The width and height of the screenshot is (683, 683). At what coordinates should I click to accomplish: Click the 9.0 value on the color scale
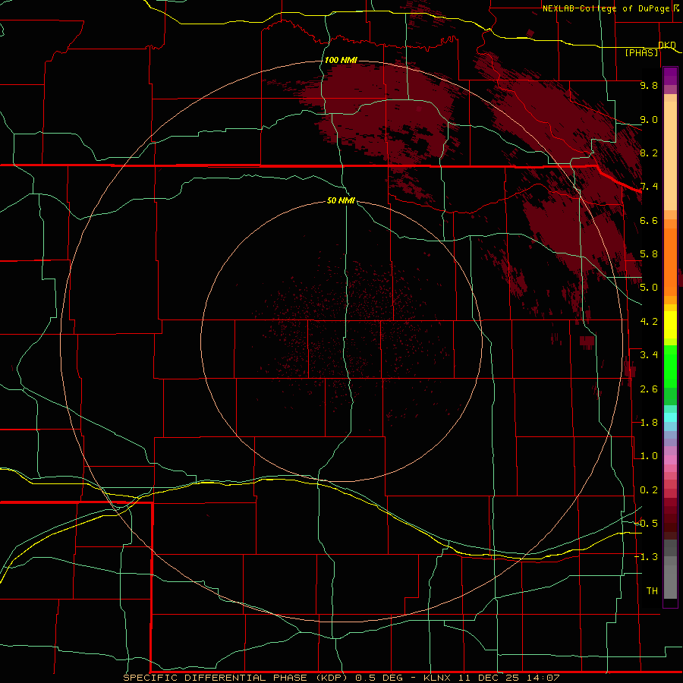[x=649, y=119]
